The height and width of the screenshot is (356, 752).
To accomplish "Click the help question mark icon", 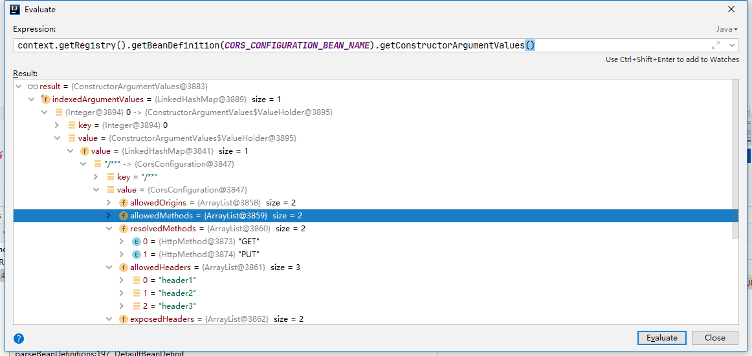I will point(19,339).
